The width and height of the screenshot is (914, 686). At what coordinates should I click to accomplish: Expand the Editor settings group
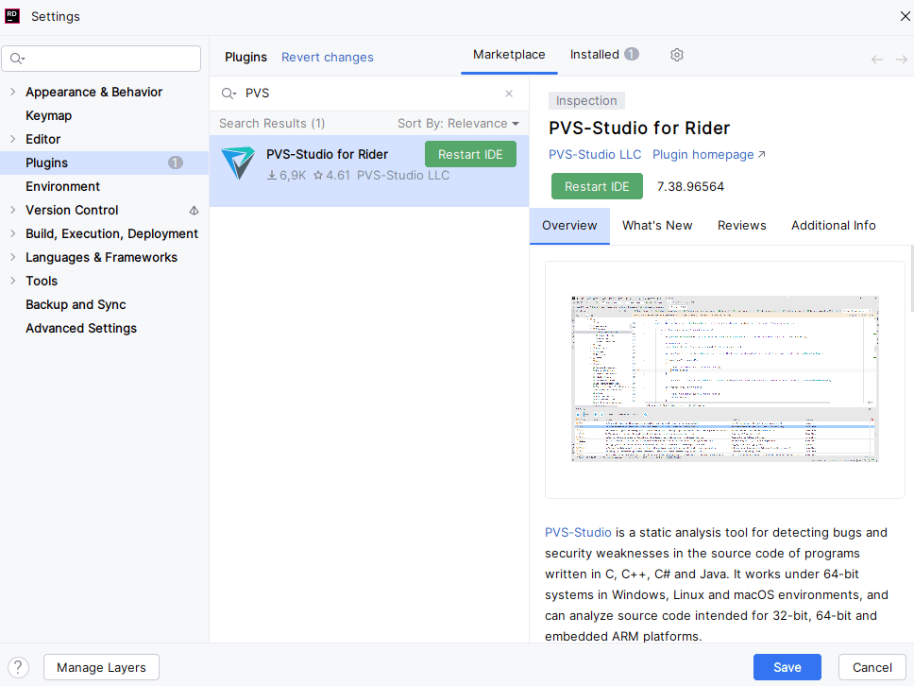point(12,139)
